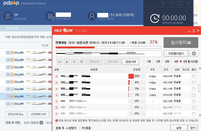Play the 138.3 MB file row
The width and height of the screenshot is (201, 131).
[x=57, y=101]
